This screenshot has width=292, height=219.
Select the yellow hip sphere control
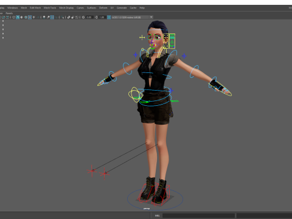coord(136,95)
